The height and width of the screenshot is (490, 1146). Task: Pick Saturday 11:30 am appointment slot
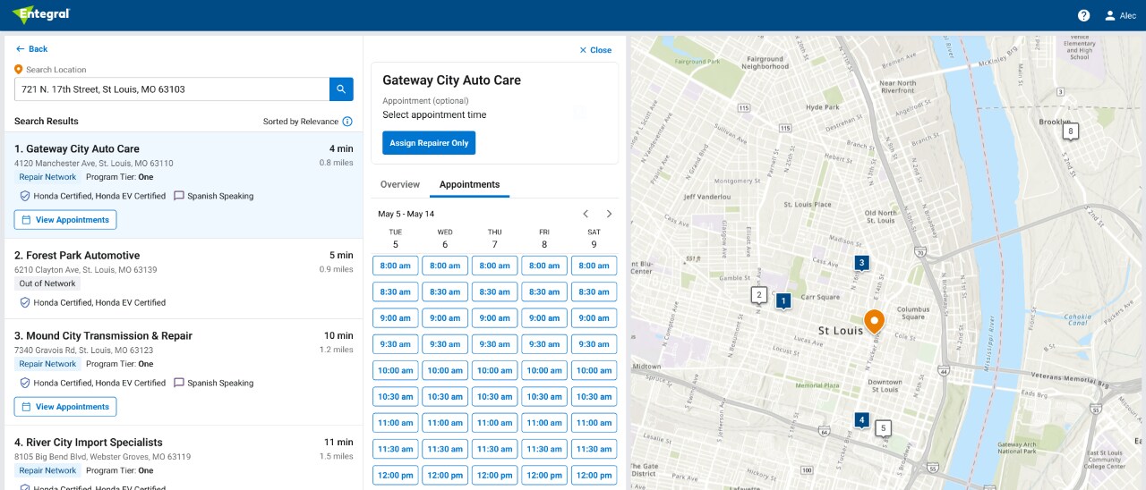[594, 449]
